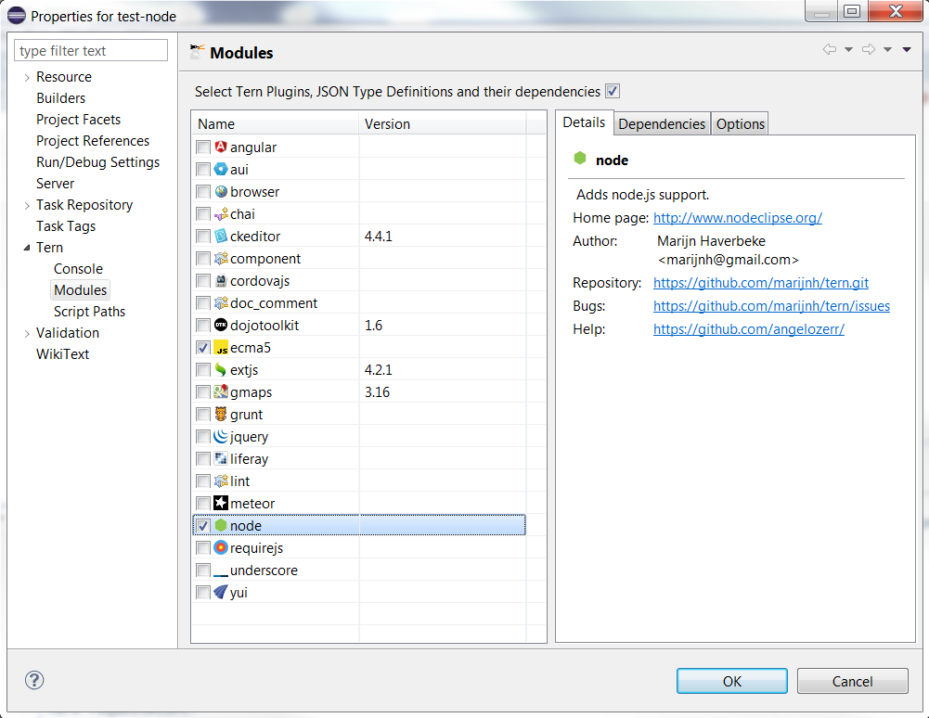The height and width of the screenshot is (718, 929).
Task: Select the meteor module icon
Action: tap(220, 503)
